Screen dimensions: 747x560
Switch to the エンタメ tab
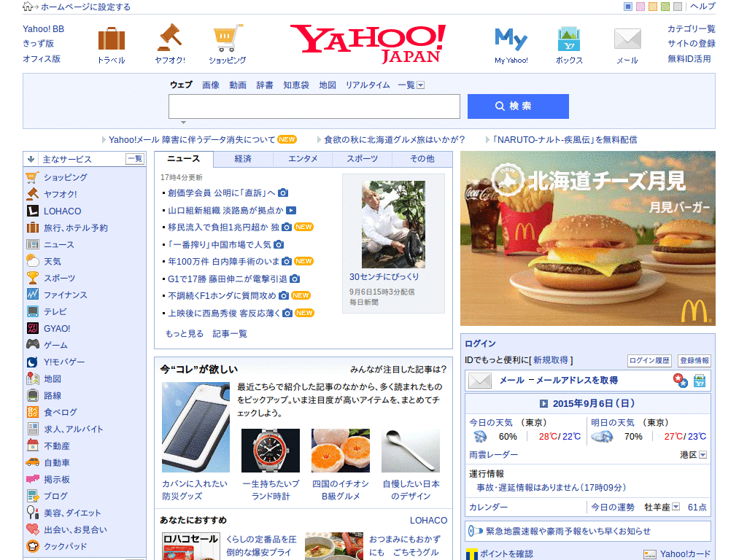click(x=303, y=158)
